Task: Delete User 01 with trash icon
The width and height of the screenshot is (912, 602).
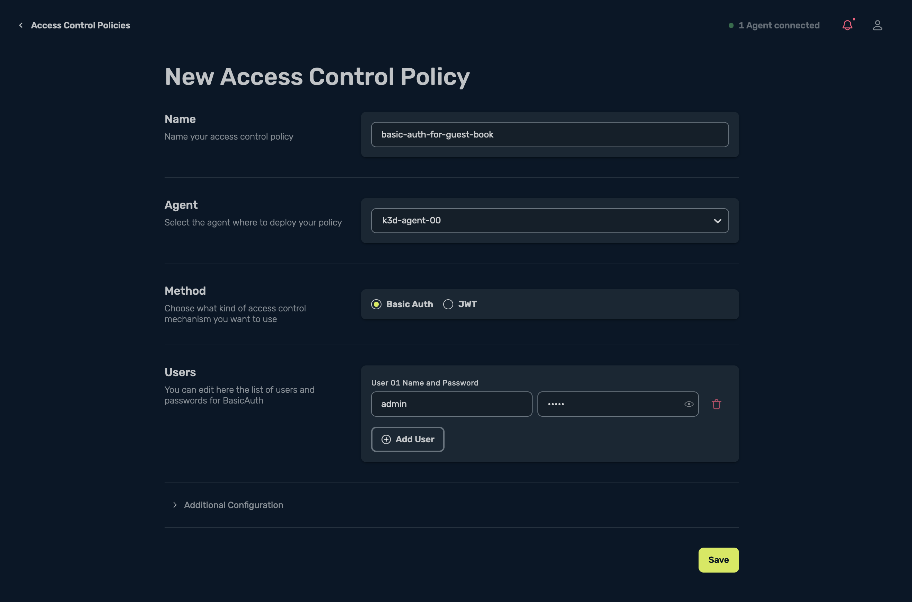Action: pos(716,404)
